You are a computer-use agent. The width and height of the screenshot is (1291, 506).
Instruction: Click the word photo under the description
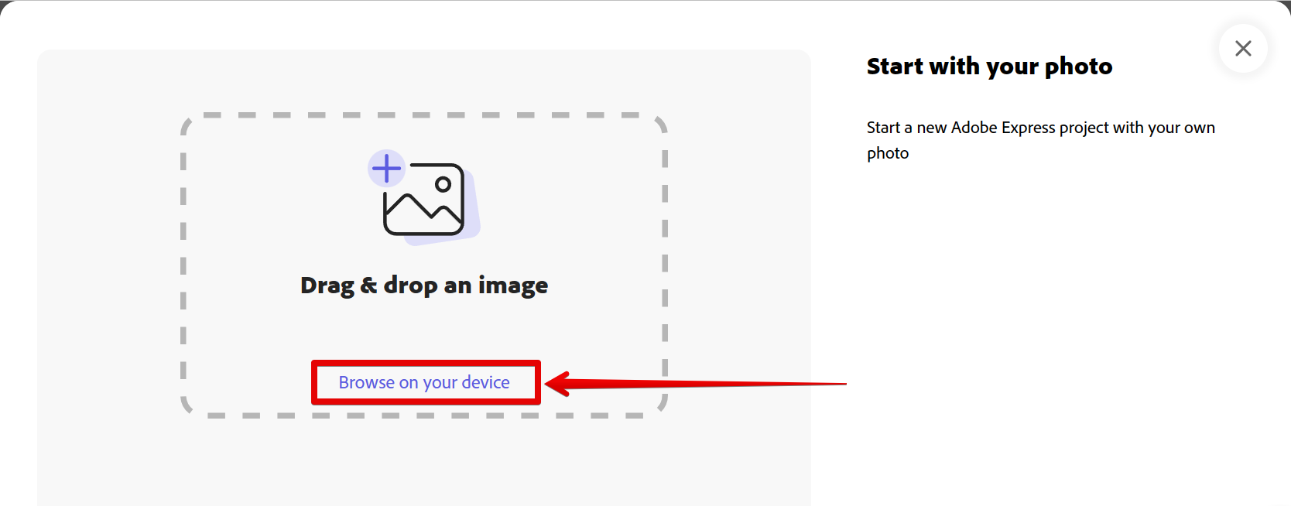887,153
